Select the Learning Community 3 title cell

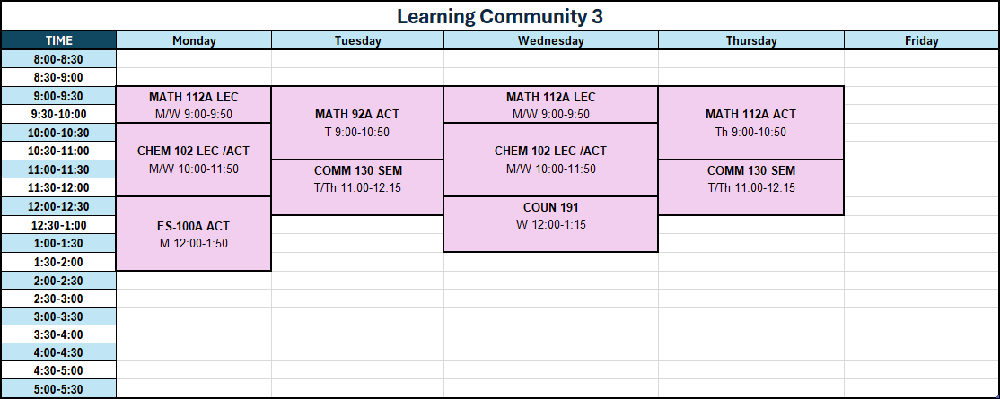[500, 16]
